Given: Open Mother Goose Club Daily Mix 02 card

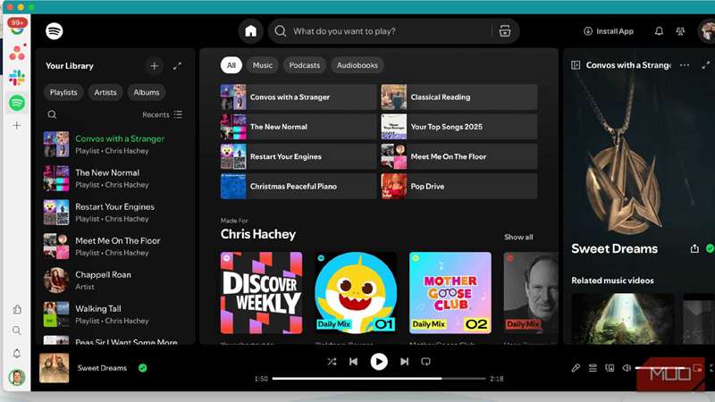Looking at the screenshot, I should [x=450, y=293].
